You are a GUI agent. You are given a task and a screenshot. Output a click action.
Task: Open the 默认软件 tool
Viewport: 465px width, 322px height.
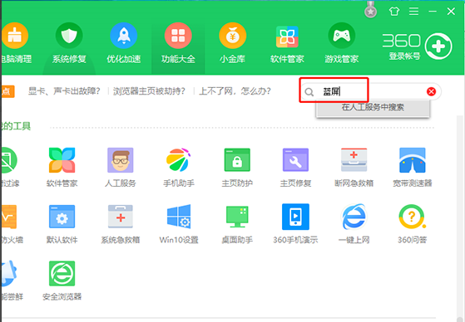(x=62, y=224)
